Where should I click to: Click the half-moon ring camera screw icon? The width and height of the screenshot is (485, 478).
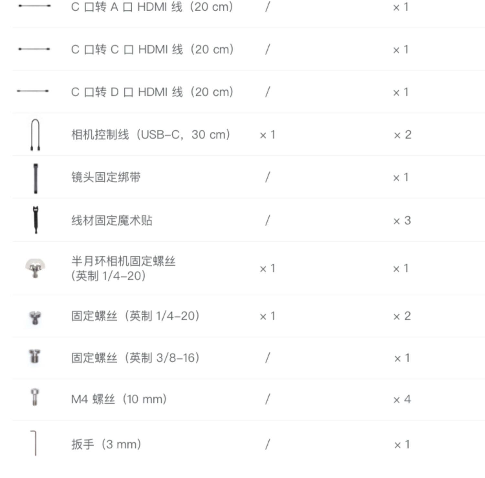[x=35, y=268]
